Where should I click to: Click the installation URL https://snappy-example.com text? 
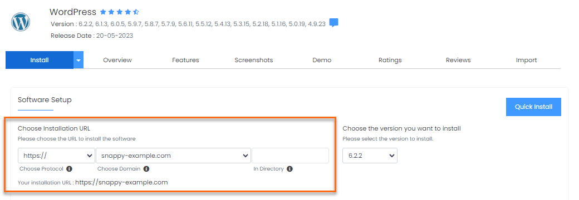(x=121, y=182)
